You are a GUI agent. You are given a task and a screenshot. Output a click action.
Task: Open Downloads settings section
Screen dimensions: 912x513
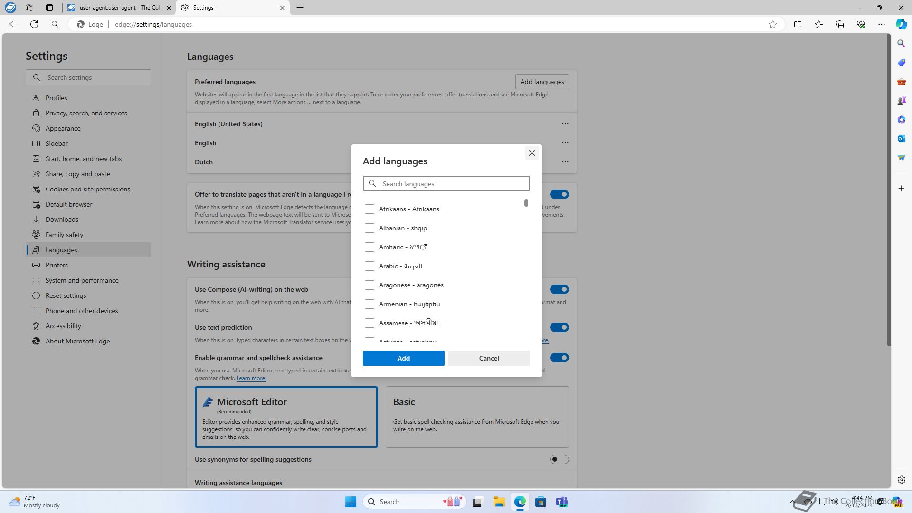88,219
